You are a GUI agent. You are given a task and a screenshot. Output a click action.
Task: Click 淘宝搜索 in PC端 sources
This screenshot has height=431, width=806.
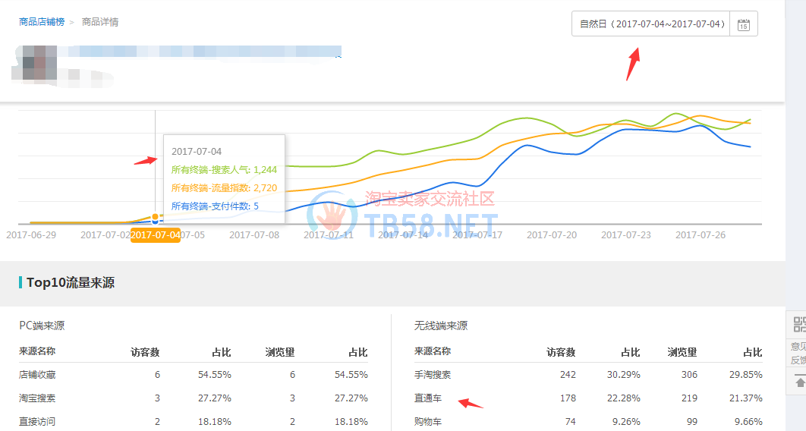point(37,398)
